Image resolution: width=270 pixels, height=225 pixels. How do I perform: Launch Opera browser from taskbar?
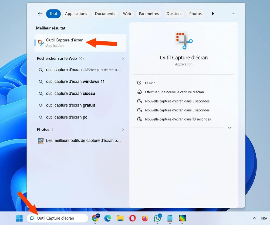(x=132, y=218)
